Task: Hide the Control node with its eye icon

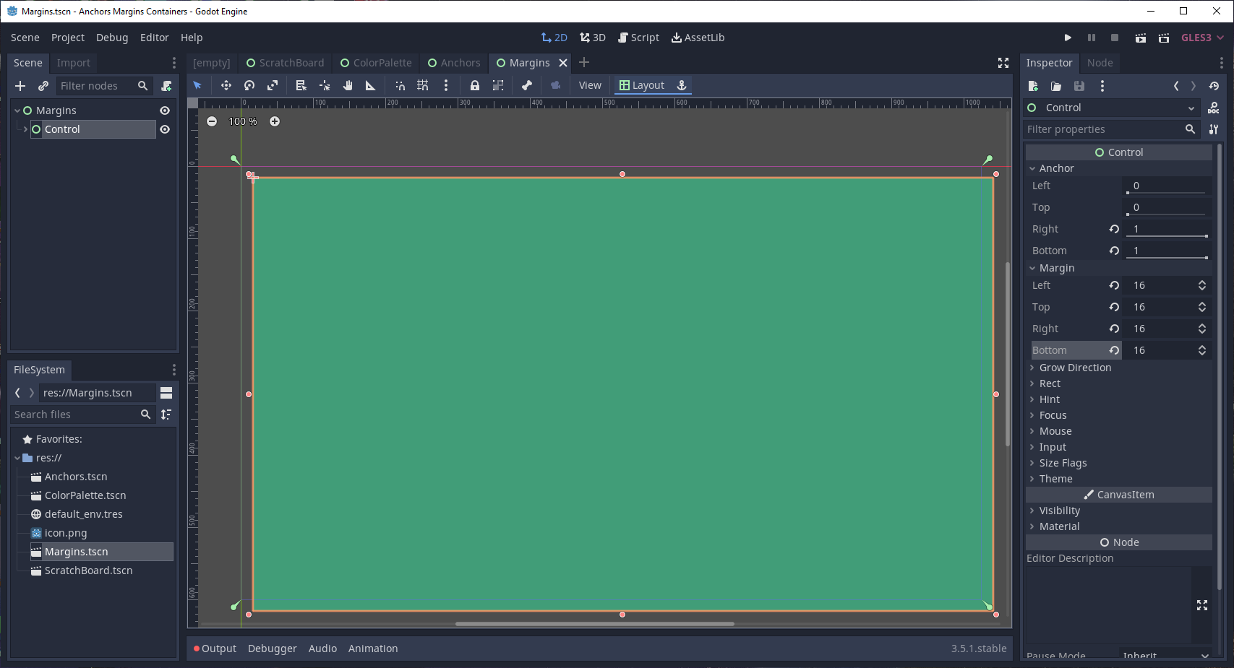Action: point(165,129)
